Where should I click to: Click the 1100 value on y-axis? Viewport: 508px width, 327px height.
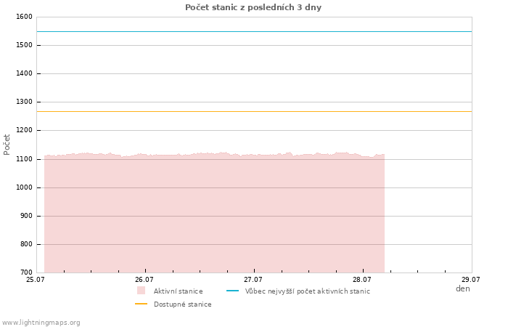24,159
